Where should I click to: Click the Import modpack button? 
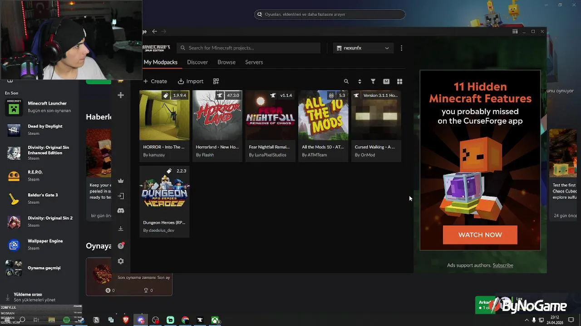tap(191, 81)
